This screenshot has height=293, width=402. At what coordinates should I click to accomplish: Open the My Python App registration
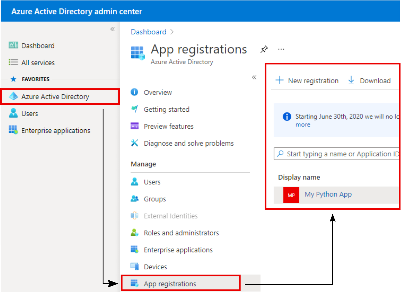[328, 194]
